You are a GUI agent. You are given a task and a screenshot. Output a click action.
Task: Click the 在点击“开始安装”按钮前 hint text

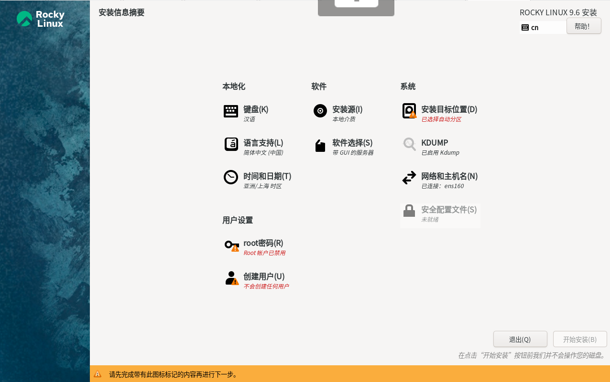coord(532,355)
